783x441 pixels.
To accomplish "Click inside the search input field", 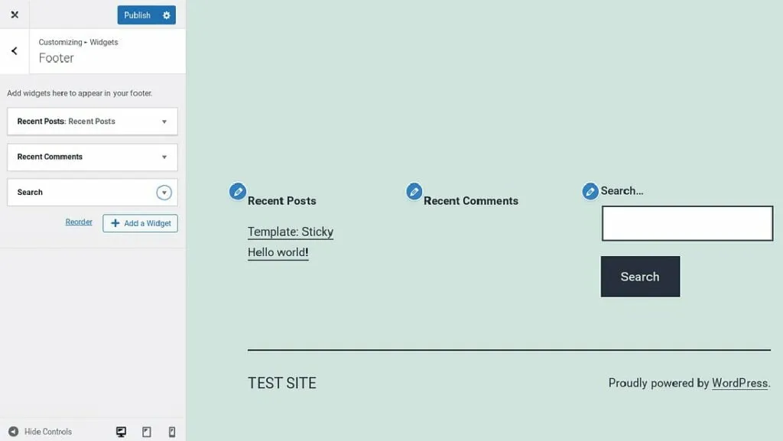I will point(686,222).
